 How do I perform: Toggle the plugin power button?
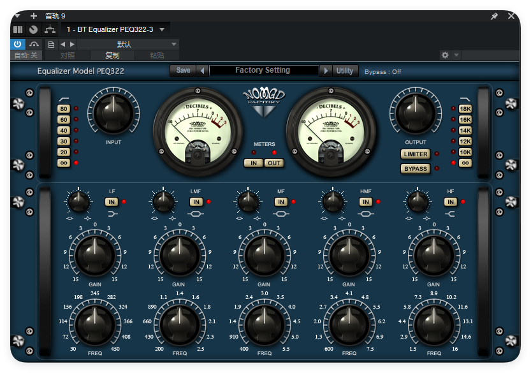18,44
